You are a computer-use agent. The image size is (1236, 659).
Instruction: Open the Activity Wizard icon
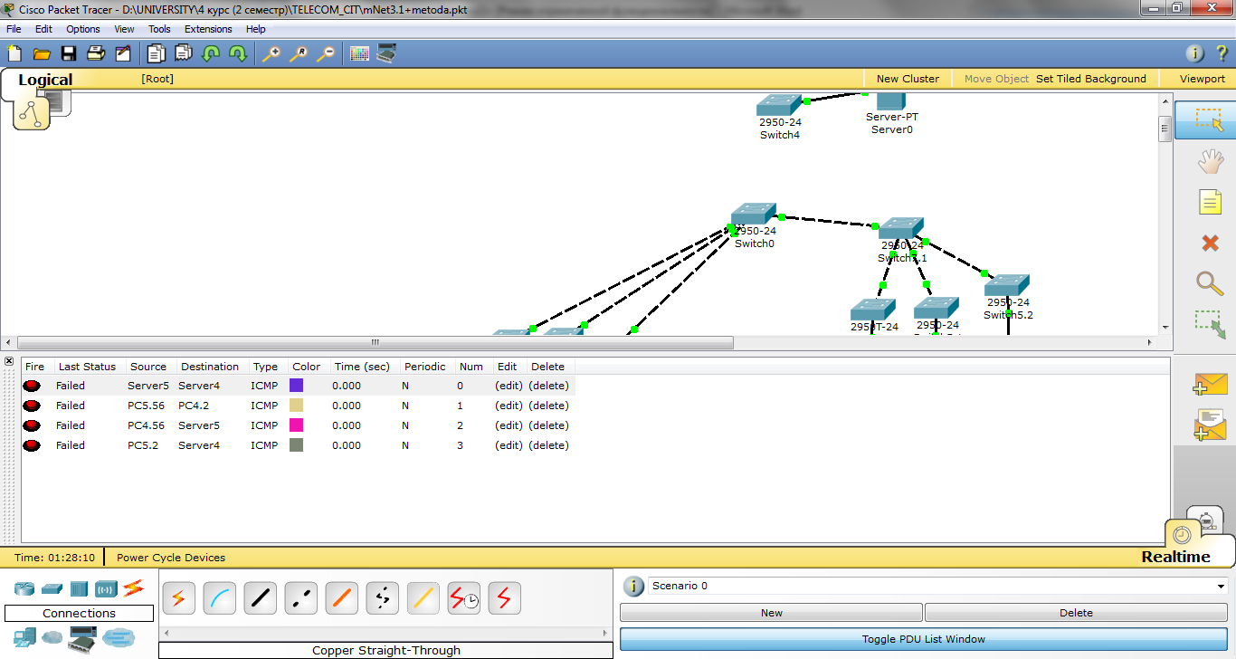123,53
